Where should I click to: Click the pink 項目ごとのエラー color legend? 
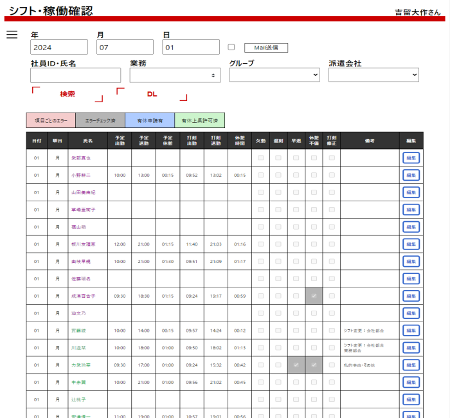tap(51, 120)
